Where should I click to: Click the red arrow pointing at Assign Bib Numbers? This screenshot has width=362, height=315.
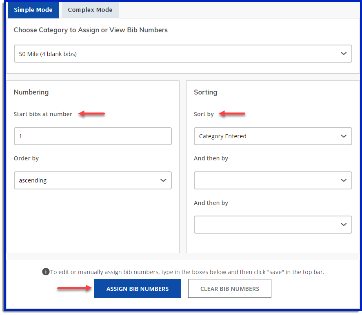click(74, 289)
